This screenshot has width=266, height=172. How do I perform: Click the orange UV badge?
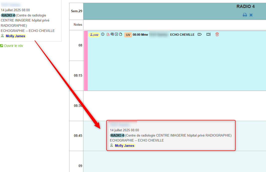(x=128, y=35)
